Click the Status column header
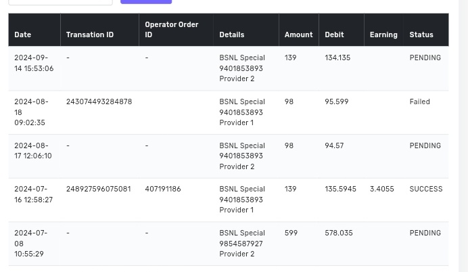The width and height of the screenshot is (468, 272). click(x=421, y=35)
